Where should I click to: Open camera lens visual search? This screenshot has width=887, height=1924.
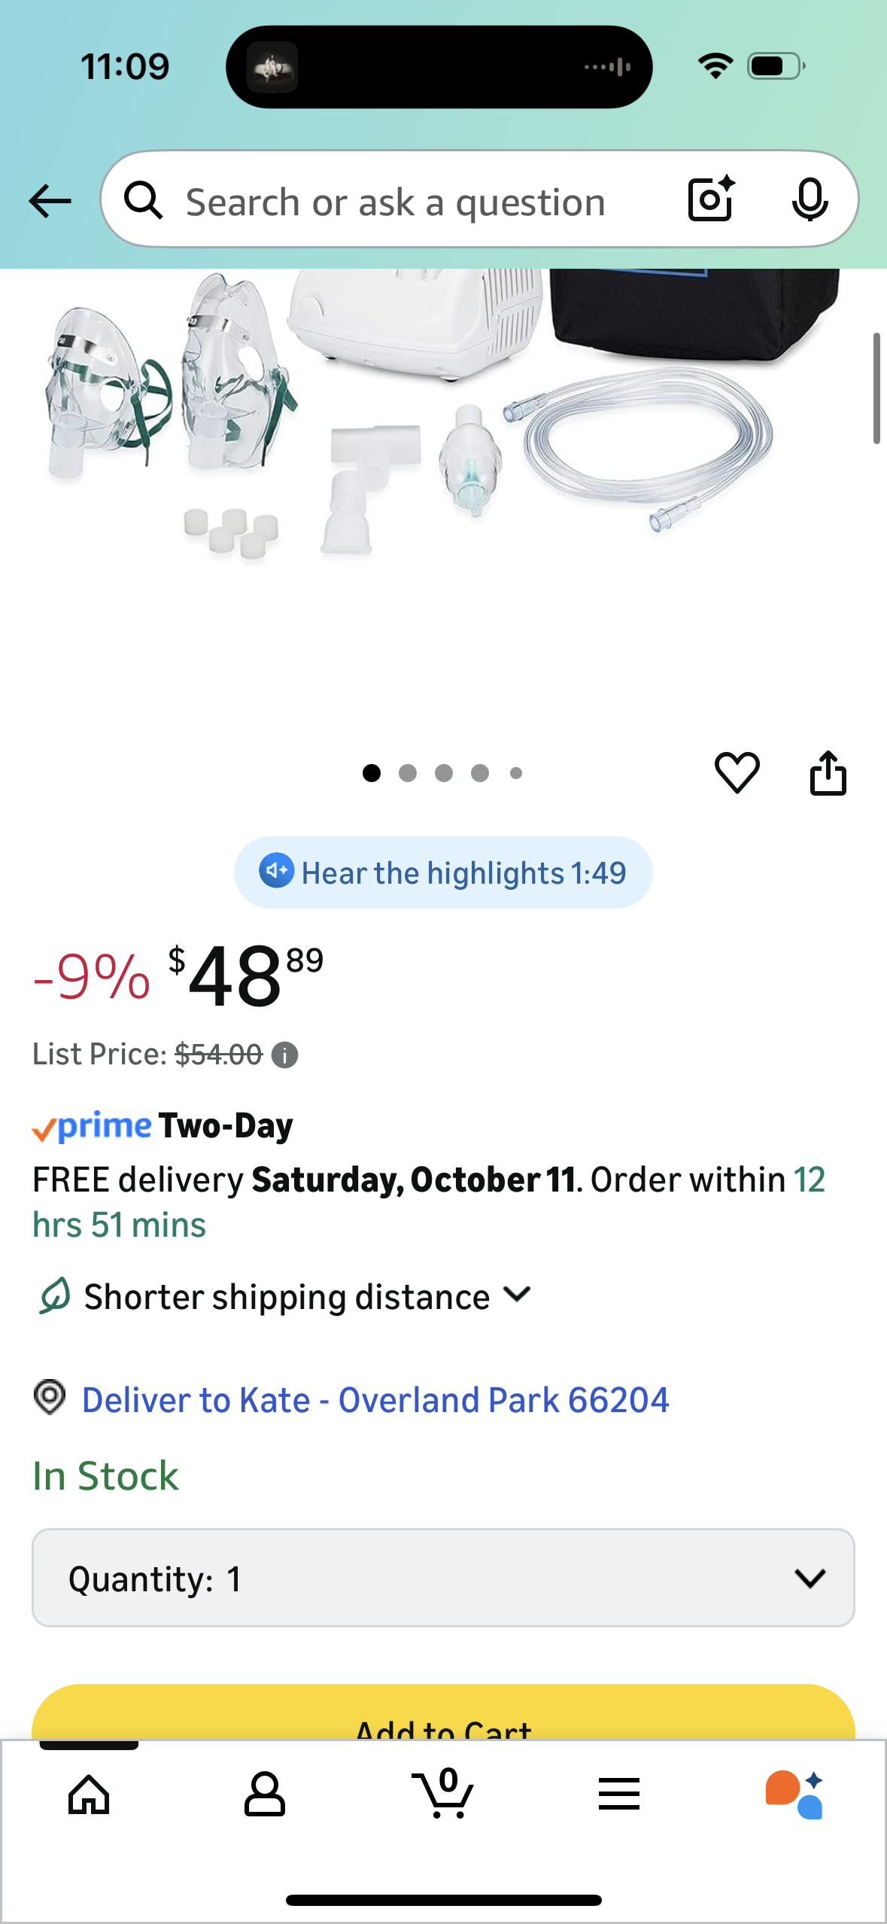point(710,199)
